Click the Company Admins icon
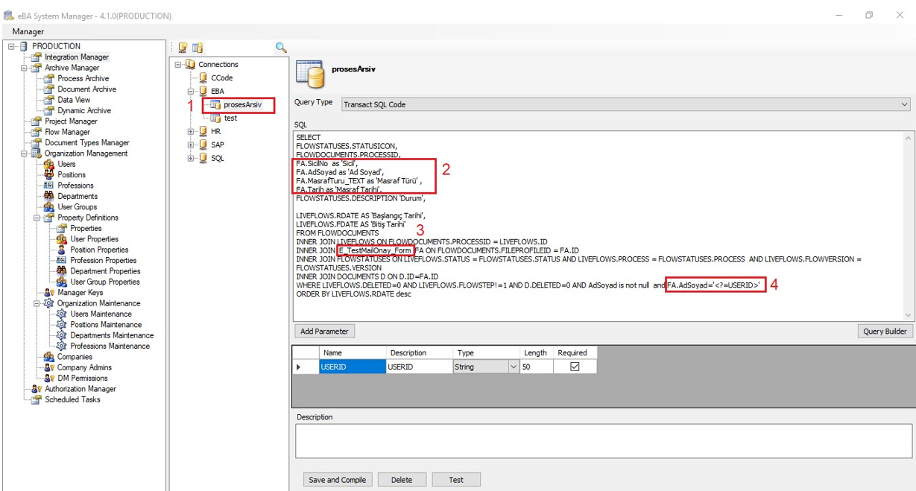This screenshot has height=491, width=916. 49,367
